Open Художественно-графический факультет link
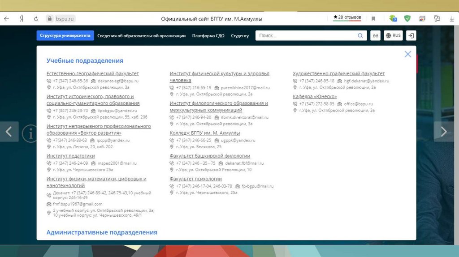This screenshot has width=459, height=257. 339,74
